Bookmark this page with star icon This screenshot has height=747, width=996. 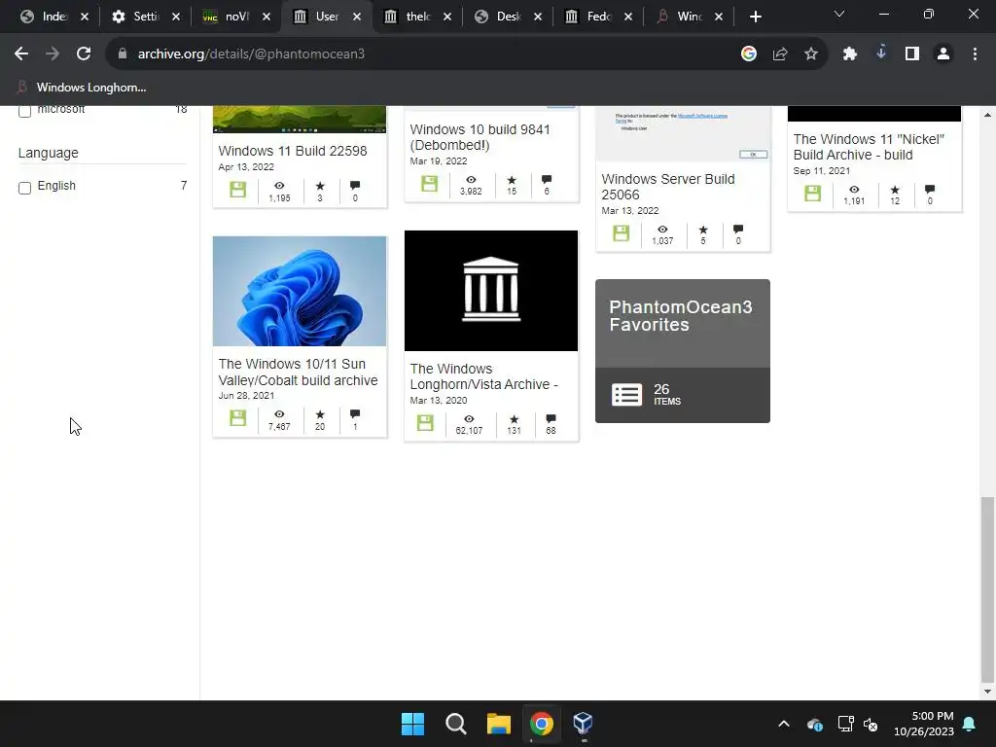tap(811, 54)
